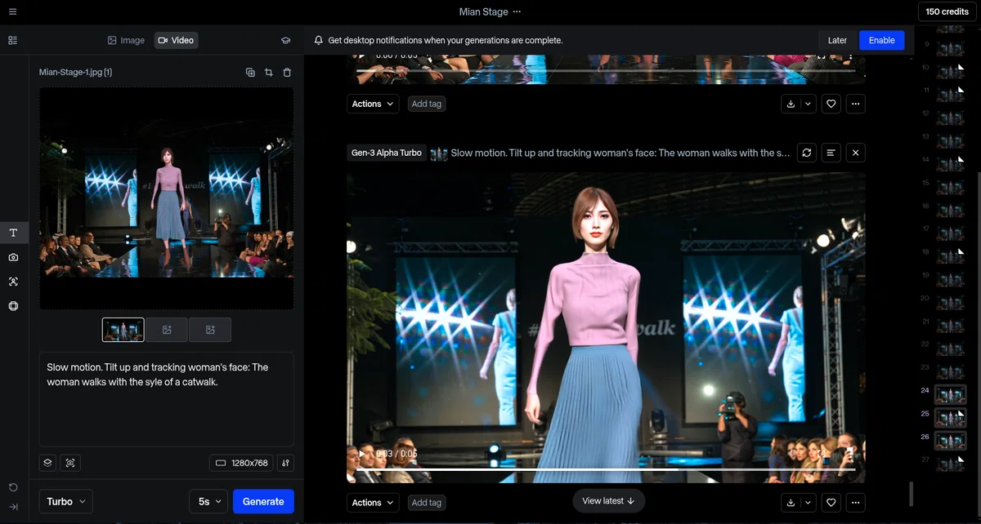981x524 pixels.
Task: Reuse settings via the refresh icon
Action: pyautogui.click(x=807, y=153)
